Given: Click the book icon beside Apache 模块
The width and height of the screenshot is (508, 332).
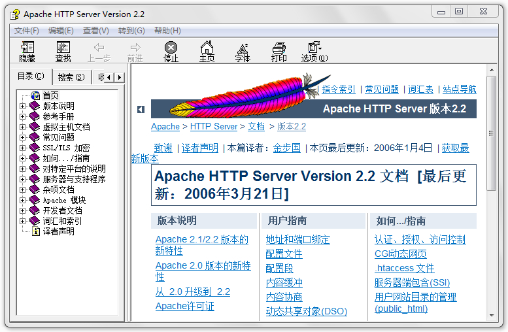Looking at the screenshot, I should [35, 200].
